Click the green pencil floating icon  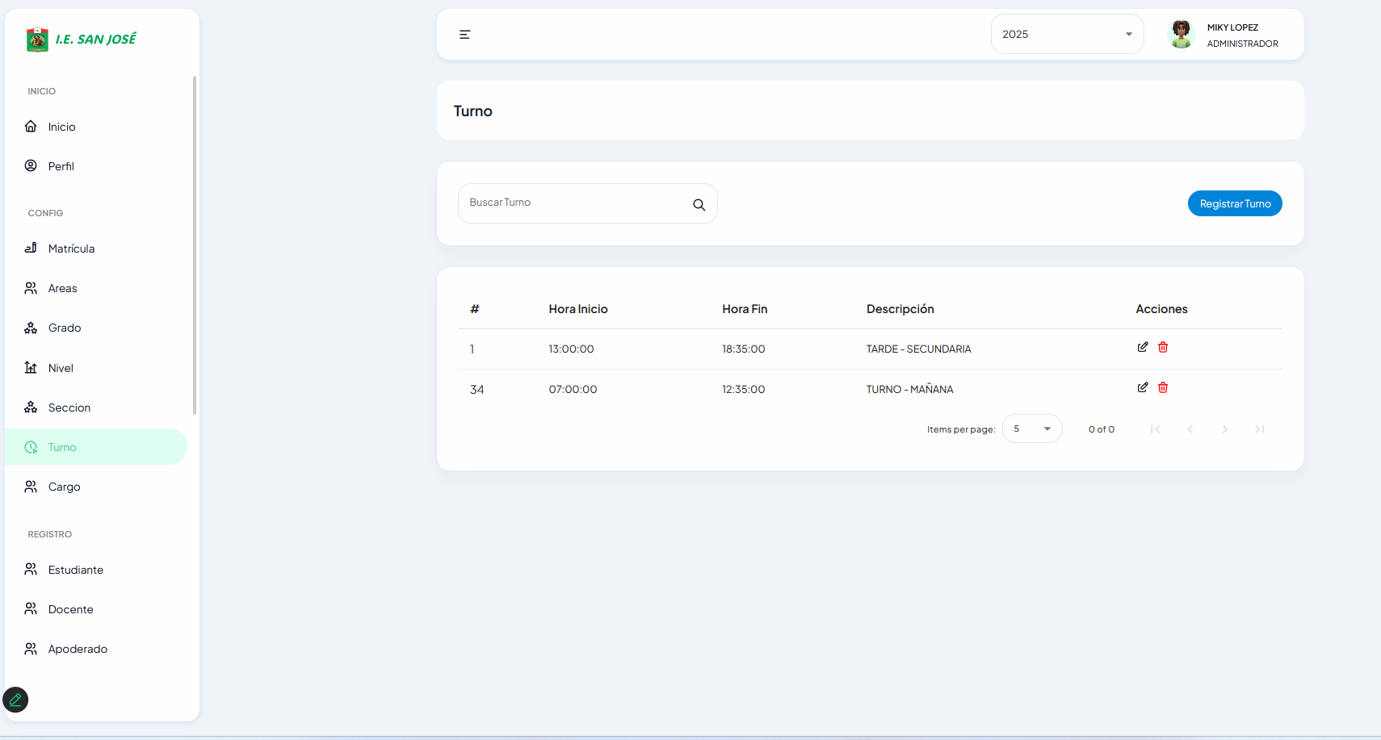pyautogui.click(x=15, y=700)
